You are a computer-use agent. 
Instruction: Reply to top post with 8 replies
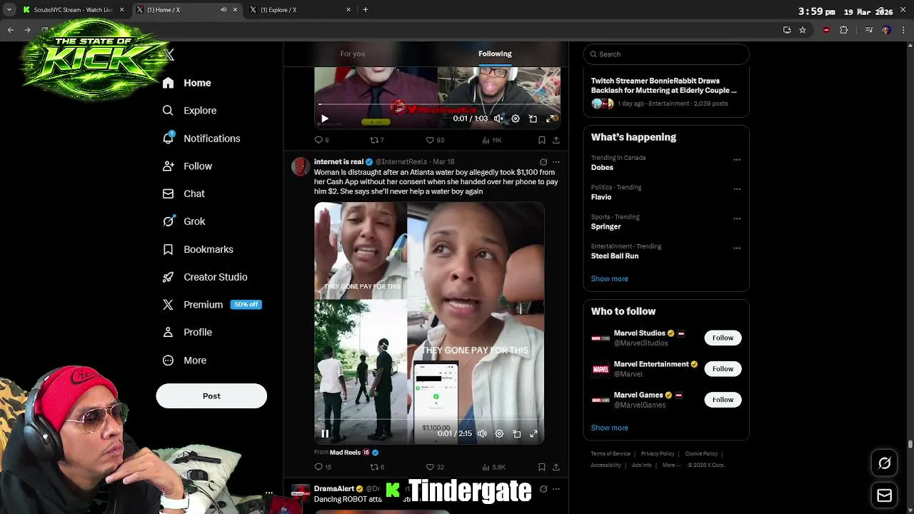coord(322,140)
